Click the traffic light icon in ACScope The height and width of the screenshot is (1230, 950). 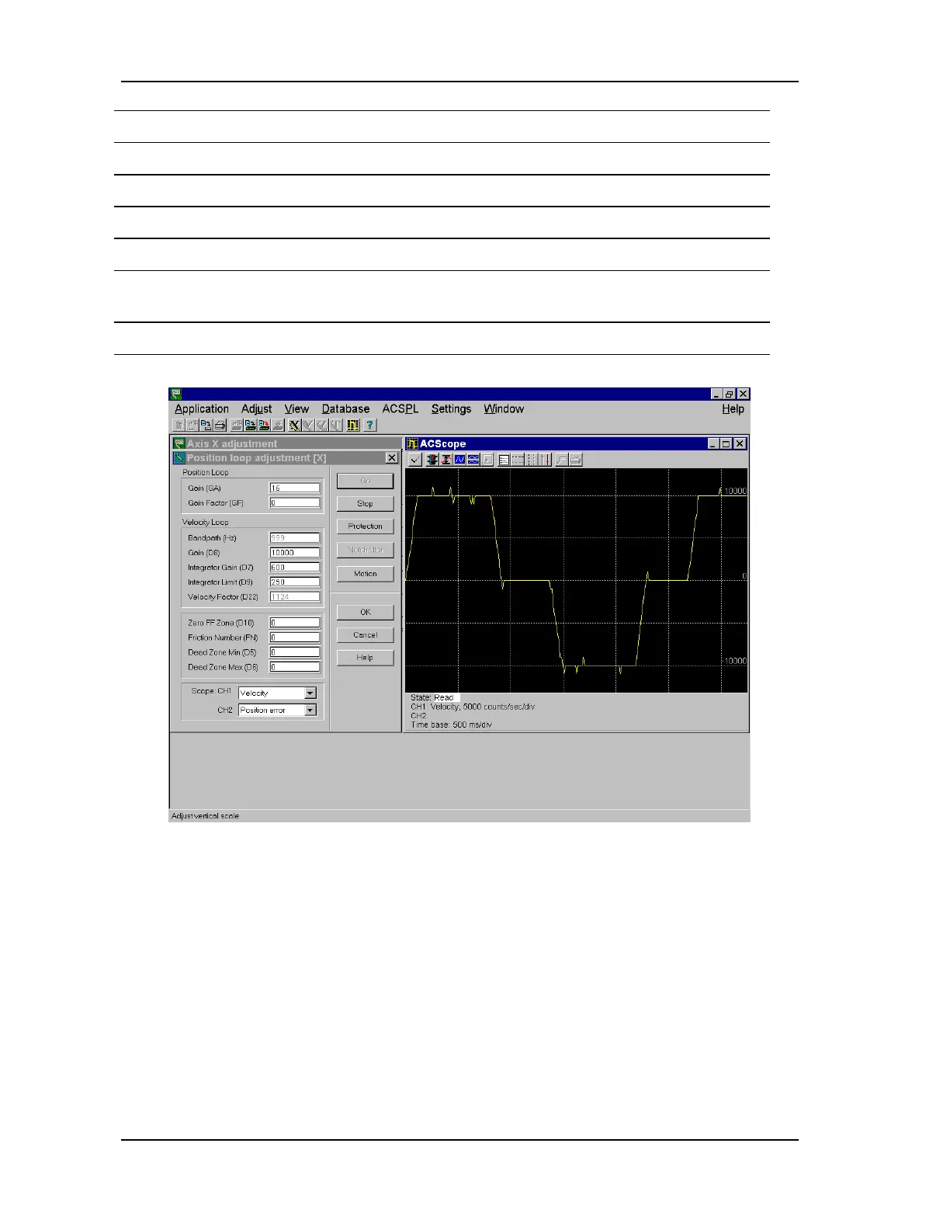click(x=432, y=460)
